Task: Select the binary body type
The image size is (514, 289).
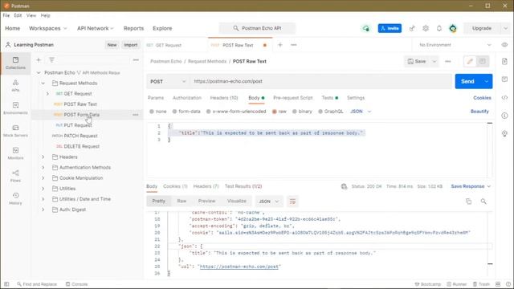Action: (295, 112)
